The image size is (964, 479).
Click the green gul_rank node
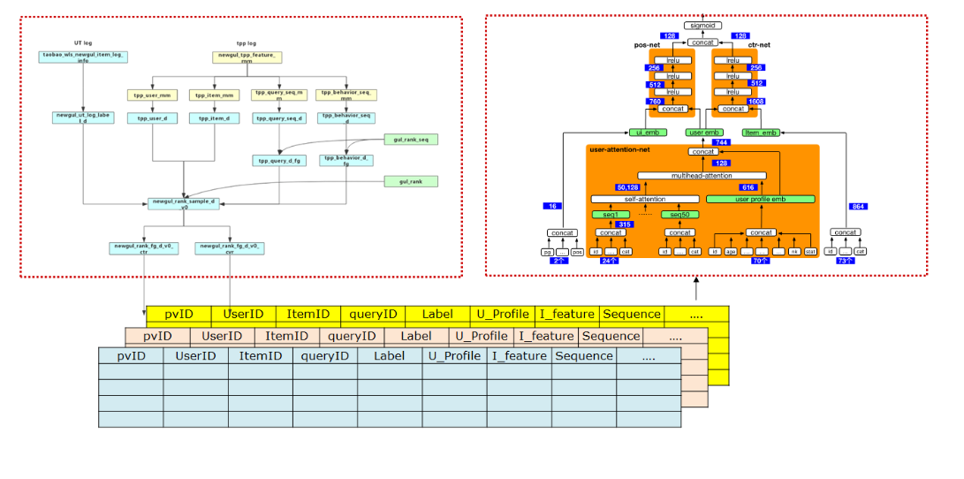(x=411, y=181)
